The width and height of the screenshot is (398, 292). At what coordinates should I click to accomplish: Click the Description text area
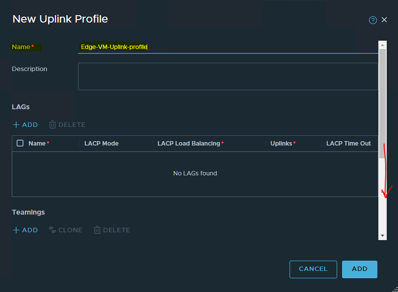tap(228, 76)
